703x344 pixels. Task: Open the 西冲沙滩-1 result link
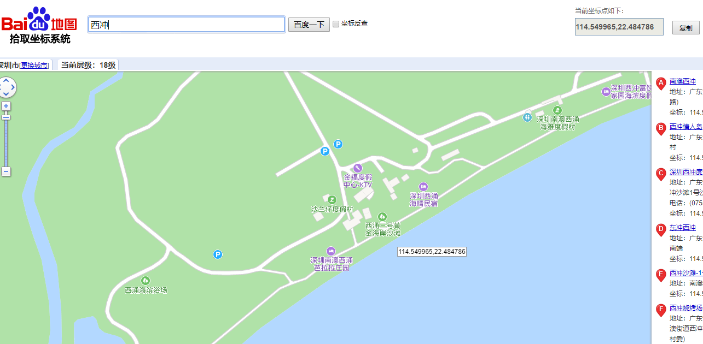(686, 272)
